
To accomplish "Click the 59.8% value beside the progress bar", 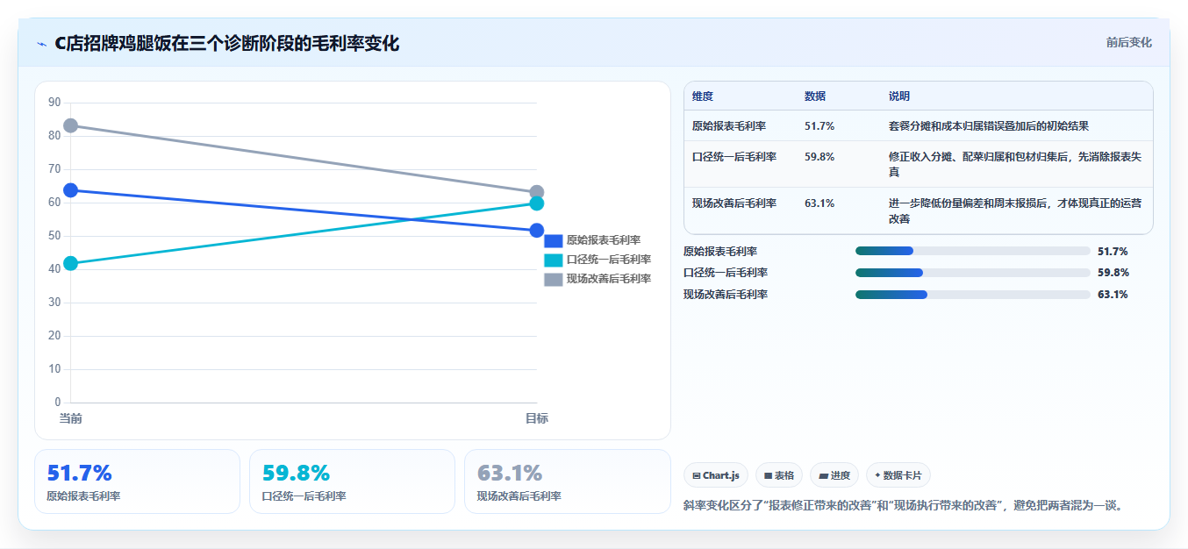I will tap(1113, 273).
